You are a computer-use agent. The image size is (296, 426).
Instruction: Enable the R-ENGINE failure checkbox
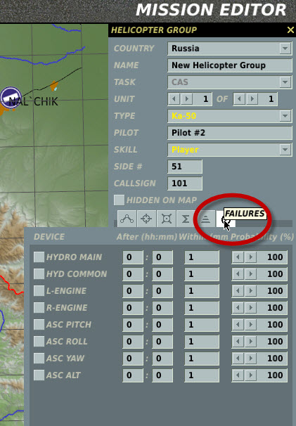coord(39,307)
